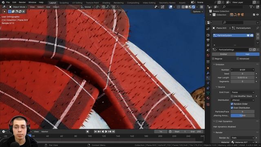The image size is (261, 147).
Task: Open the Modifiers properties tab
Action: point(208,73)
